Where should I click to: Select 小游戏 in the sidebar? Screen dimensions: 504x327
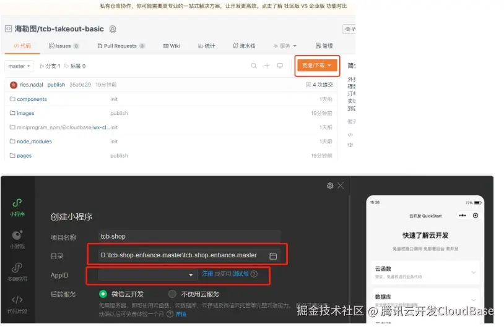click(x=17, y=240)
